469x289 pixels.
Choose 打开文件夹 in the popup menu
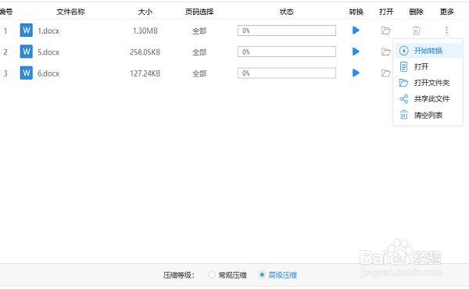pos(428,83)
